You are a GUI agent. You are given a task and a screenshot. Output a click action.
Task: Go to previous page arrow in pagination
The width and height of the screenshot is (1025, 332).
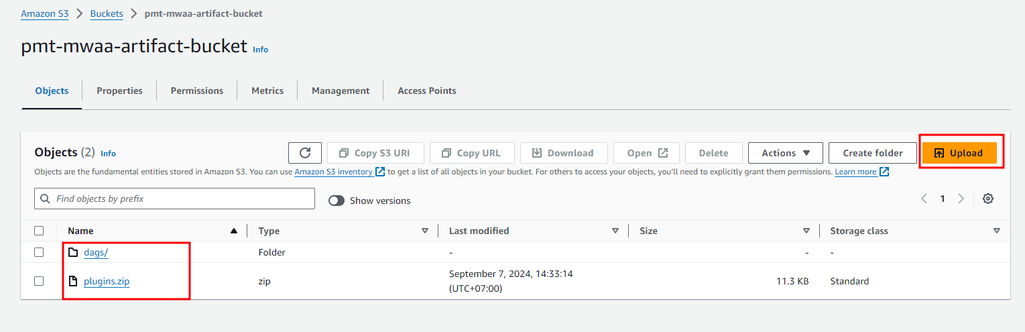pos(924,199)
